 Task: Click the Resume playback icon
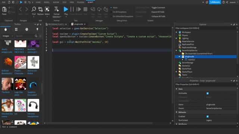point(79,9)
